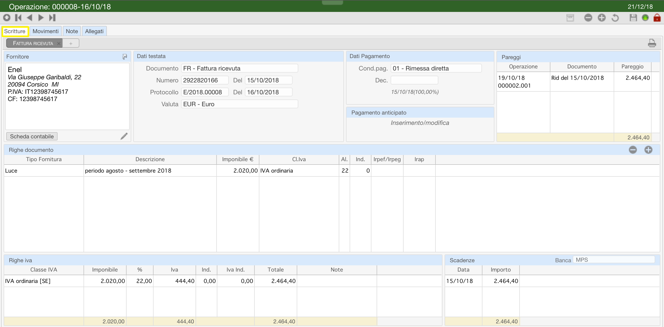
Task: Open Cond.pag. field 01 - Rimessa diretta
Action: 436,68
